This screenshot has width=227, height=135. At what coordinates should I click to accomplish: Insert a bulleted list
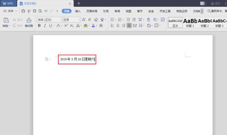(112, 19)
